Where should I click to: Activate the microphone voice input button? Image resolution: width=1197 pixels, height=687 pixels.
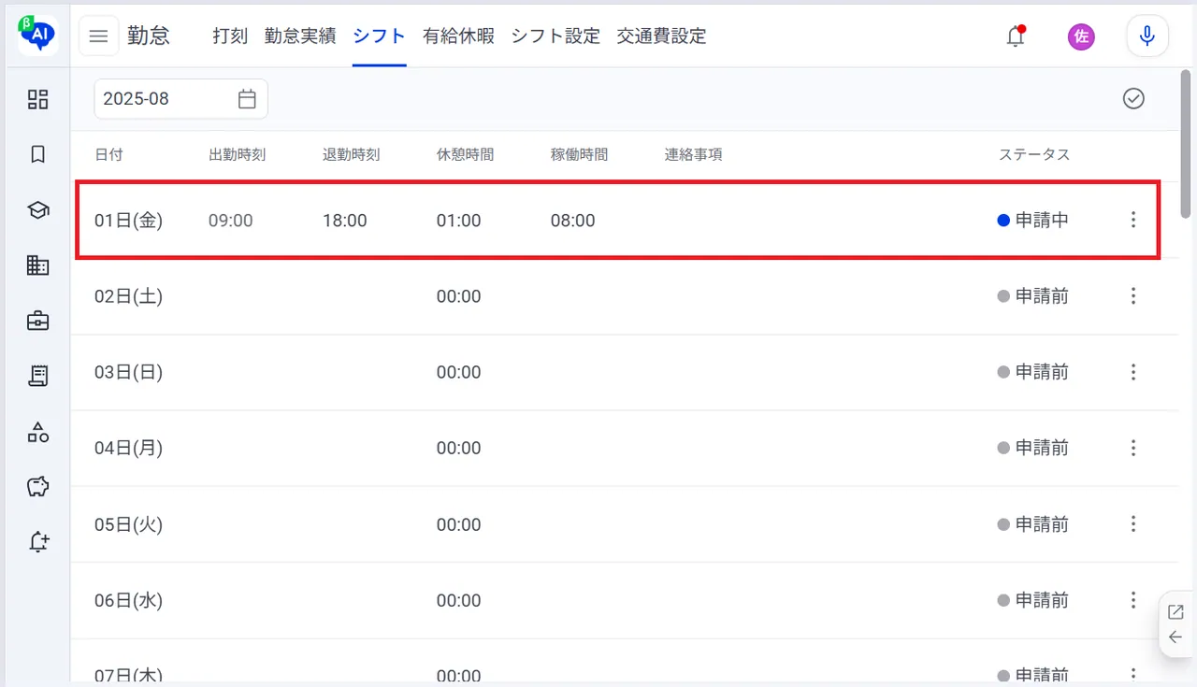point(1147,36)
